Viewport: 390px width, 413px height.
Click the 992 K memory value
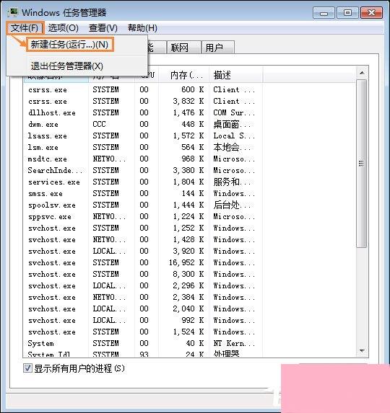point(193,320)
